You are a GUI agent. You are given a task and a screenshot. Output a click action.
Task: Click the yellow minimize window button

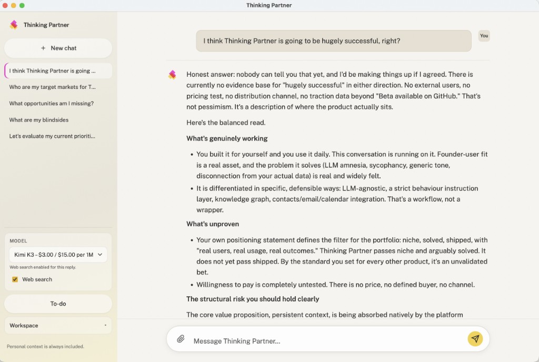tap(13, 5)
